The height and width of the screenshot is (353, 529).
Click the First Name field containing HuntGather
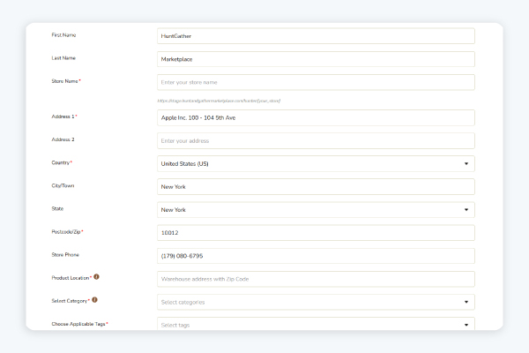pos(315,36)
